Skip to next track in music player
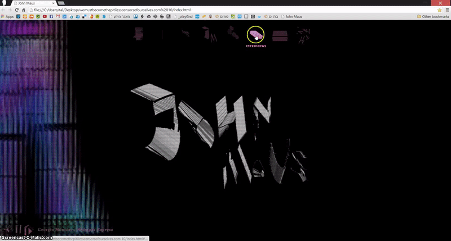 [29, 230]
